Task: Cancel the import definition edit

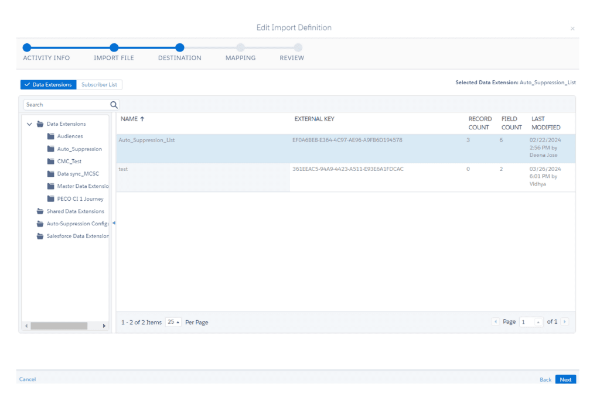Action: coord(28,379)
